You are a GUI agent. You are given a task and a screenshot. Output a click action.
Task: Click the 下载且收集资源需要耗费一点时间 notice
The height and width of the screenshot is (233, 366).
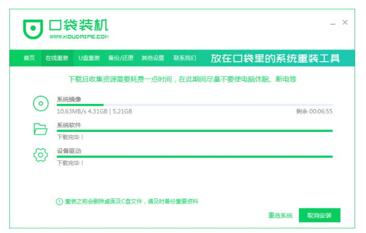click(182, 80)
